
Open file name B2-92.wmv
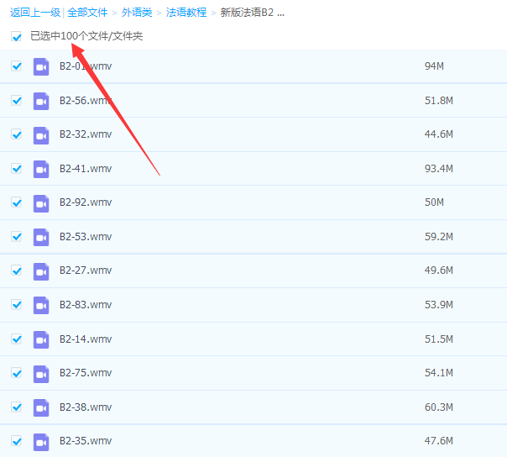85,202
